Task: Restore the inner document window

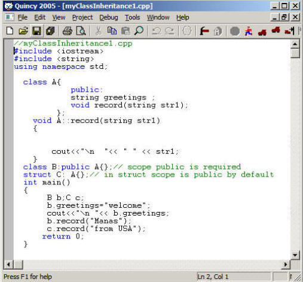Action: tap(284, 17)
